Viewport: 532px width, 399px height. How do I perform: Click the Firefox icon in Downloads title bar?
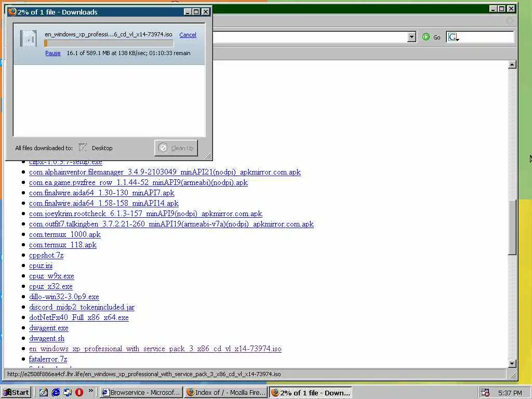click(x=12, y=12)
